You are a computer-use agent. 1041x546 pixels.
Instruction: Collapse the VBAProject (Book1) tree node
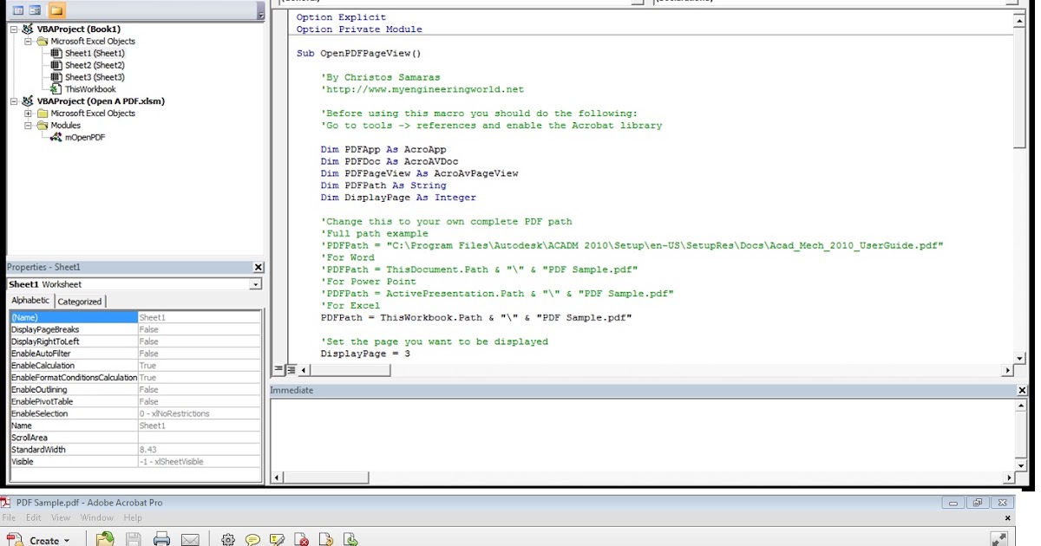[x=15, y=29]
